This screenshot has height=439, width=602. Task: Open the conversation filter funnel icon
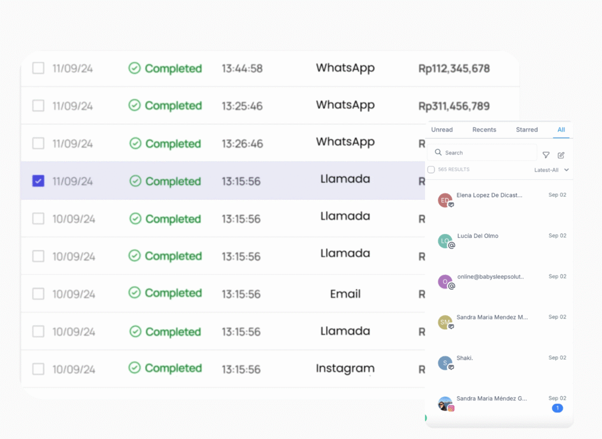coord(546,155)
